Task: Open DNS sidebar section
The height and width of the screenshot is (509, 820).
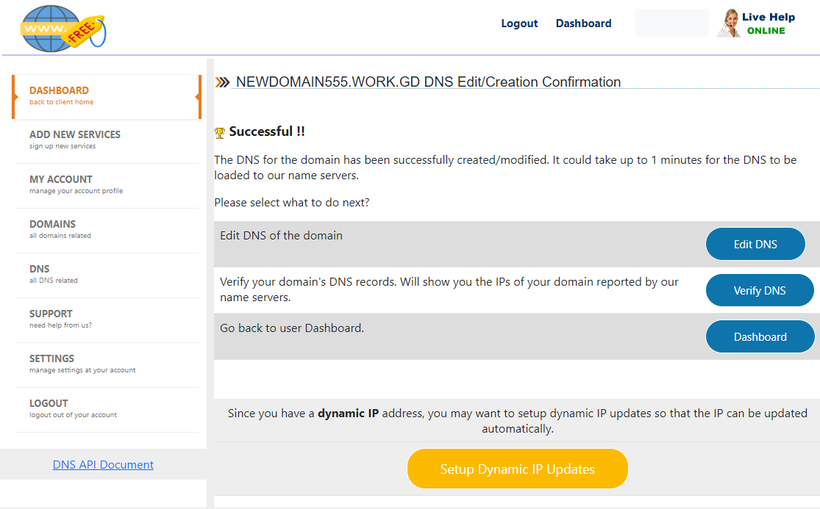Action: (x=107, y=274)
